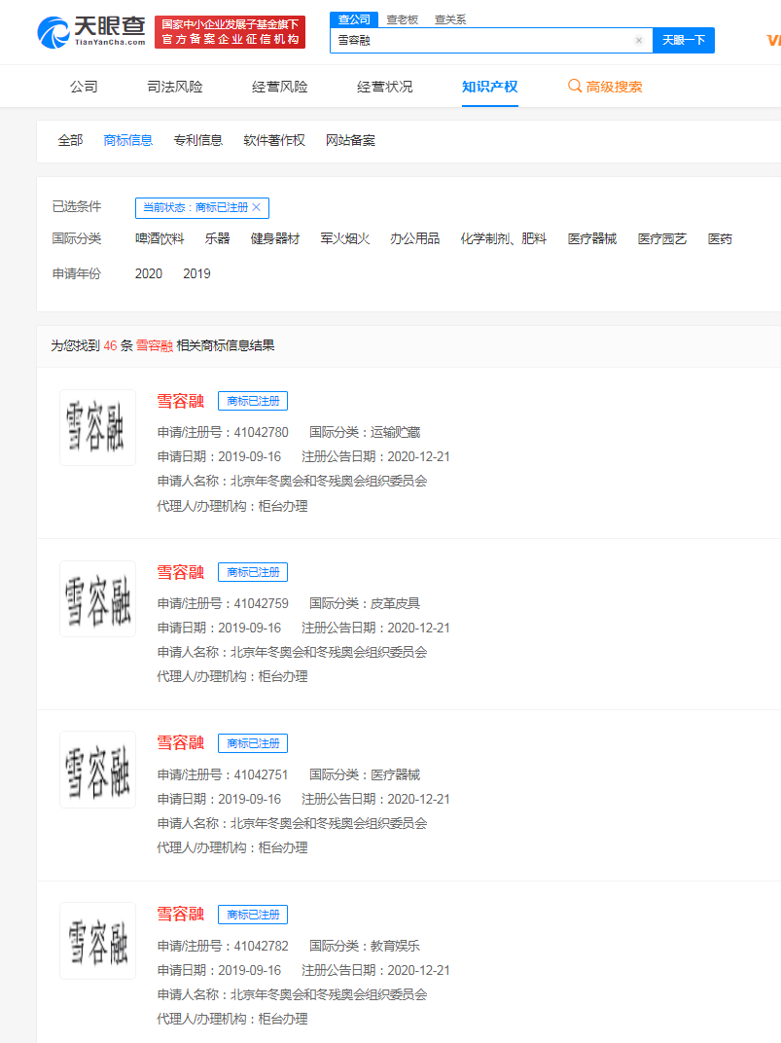Filter by 医疗园艺 classification
781x1043 pixels.
[x=662, y=238]
